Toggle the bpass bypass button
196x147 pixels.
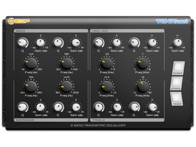click(x=178, y=68)
